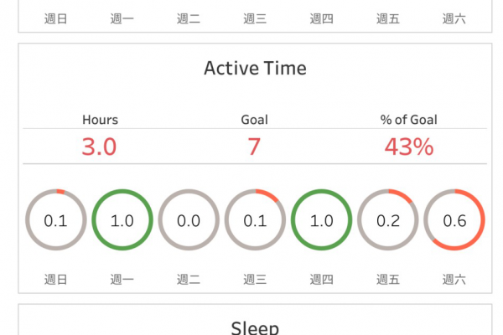
Task: Click the Saturday 0.6 orange ring
Action: (454, 220)
